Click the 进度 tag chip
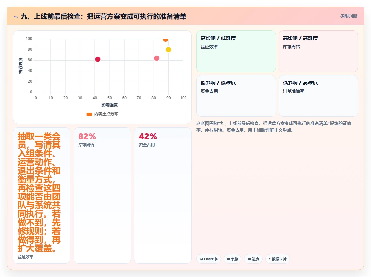 coord(253,259)
